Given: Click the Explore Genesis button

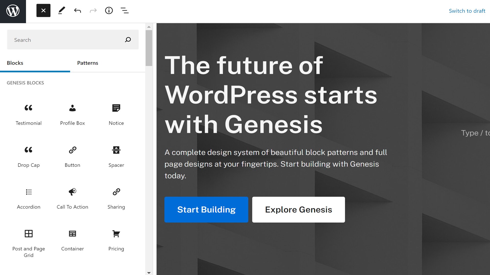Looking at the screenshot, I should (298, 210).
